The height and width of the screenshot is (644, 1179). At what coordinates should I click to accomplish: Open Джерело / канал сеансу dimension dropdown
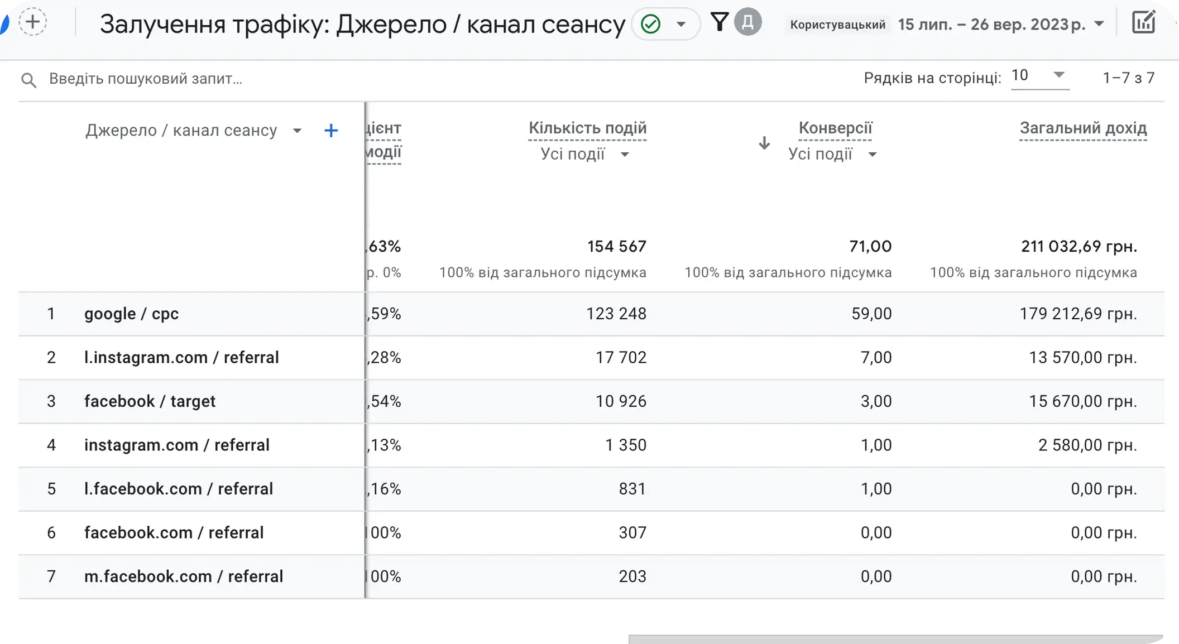[x=193, y=130]
